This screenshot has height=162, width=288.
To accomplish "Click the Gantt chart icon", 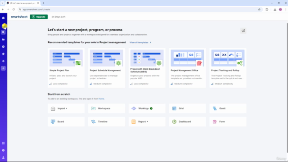I will [215, 108].
